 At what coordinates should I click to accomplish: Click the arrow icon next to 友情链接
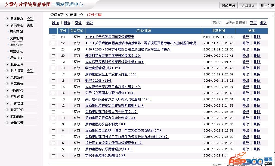(x=7, y=116)
